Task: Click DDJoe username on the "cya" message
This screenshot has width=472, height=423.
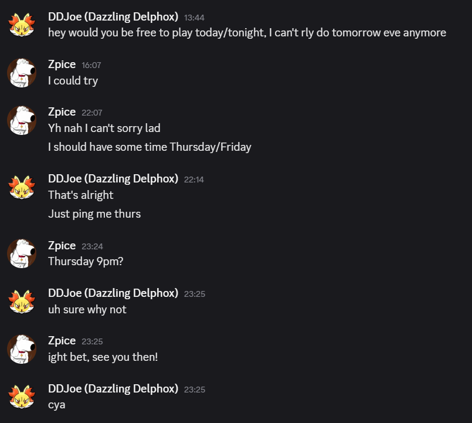Action: pyautogui.click(x=113, y=388)
